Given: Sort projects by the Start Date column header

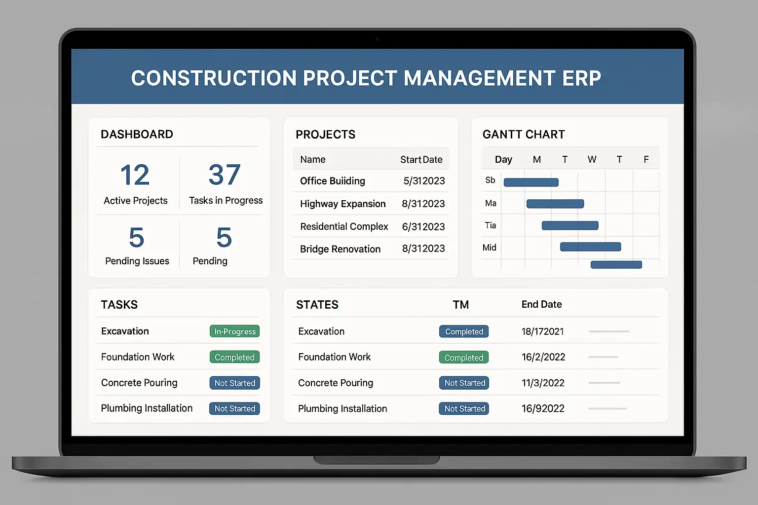Looking at the screenshot, I should 421,159.
